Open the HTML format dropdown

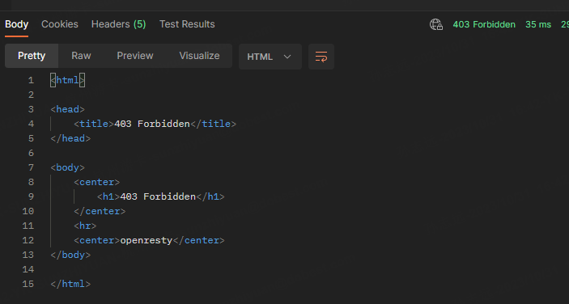270,57
